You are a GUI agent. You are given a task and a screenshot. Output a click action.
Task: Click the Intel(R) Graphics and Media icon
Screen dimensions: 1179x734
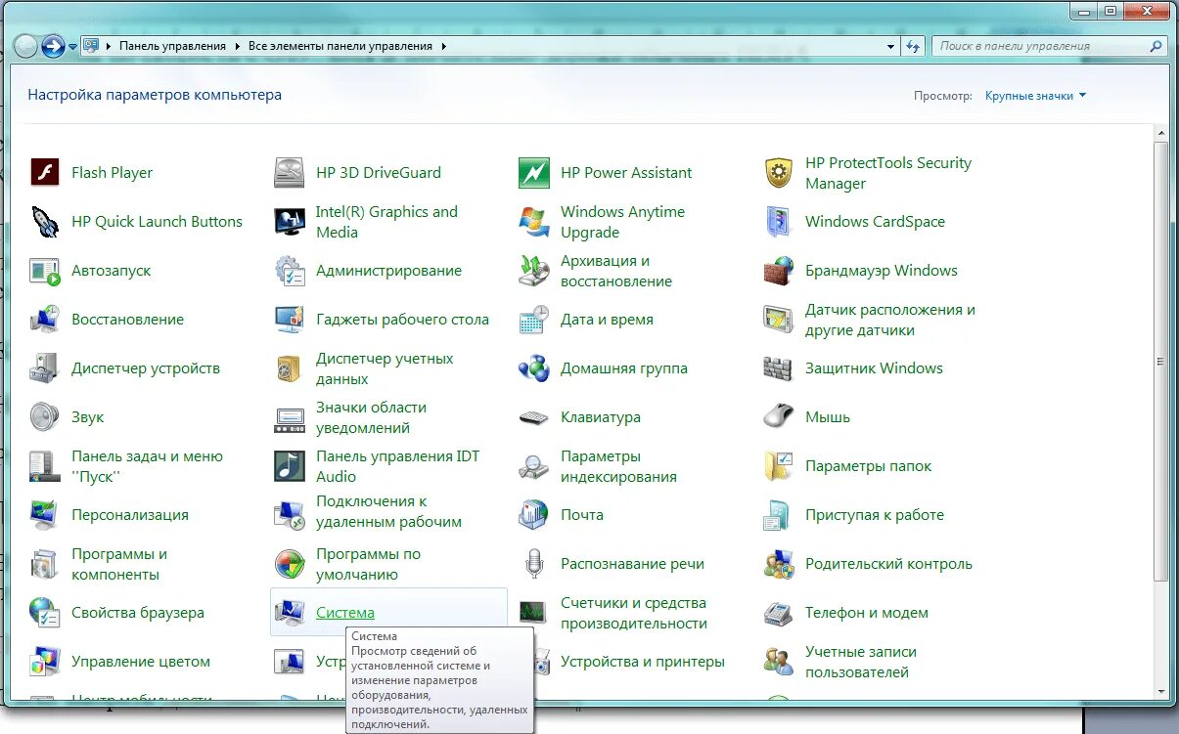[x=290, y=222]
